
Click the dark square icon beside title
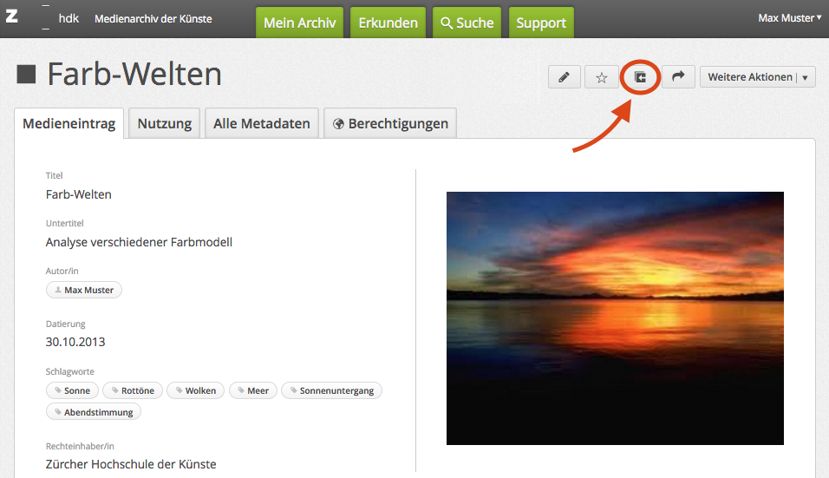coord(26,75)
